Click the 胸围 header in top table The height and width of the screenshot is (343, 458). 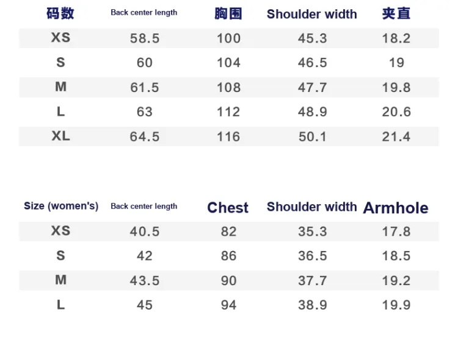tap(228, 13)
